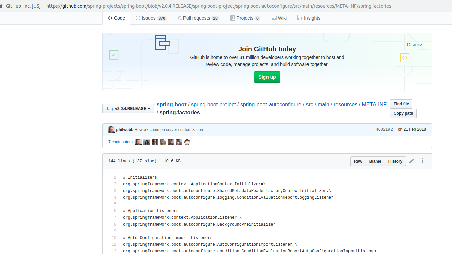Open the Code tab
Viewport: 452px width, 254px height.
[116, 18]
